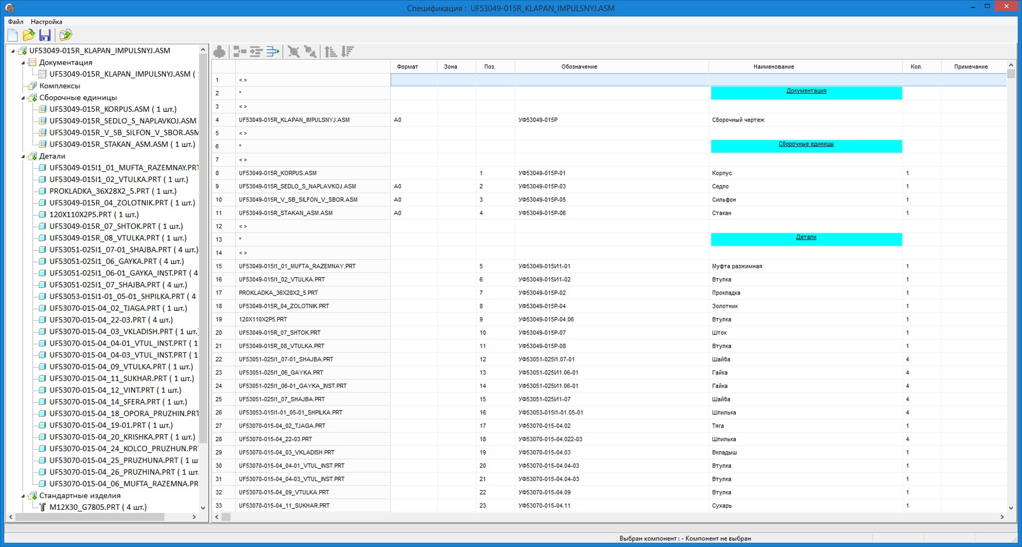Click the Сильфон name cell
Image resolution: width=1022 pixels, height=547 pixels.
pos(805,200)
